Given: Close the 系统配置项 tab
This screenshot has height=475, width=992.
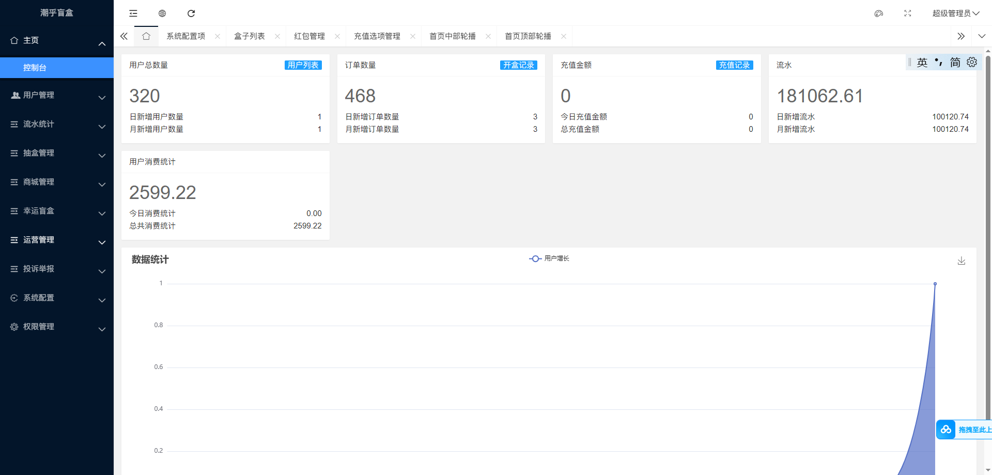Looking at the screenshot, I should [218, 36].
